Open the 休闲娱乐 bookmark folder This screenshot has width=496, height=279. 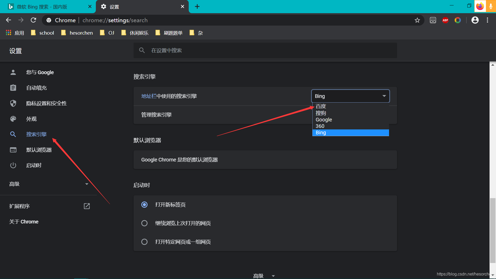(135, 33)
